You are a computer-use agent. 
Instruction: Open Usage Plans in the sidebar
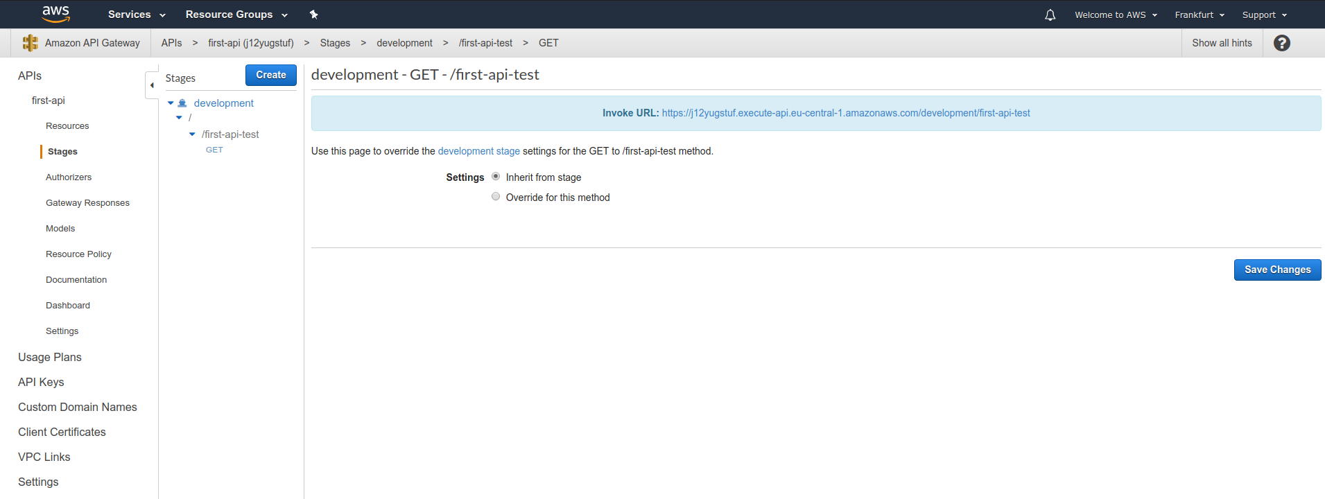pos(50,358)
